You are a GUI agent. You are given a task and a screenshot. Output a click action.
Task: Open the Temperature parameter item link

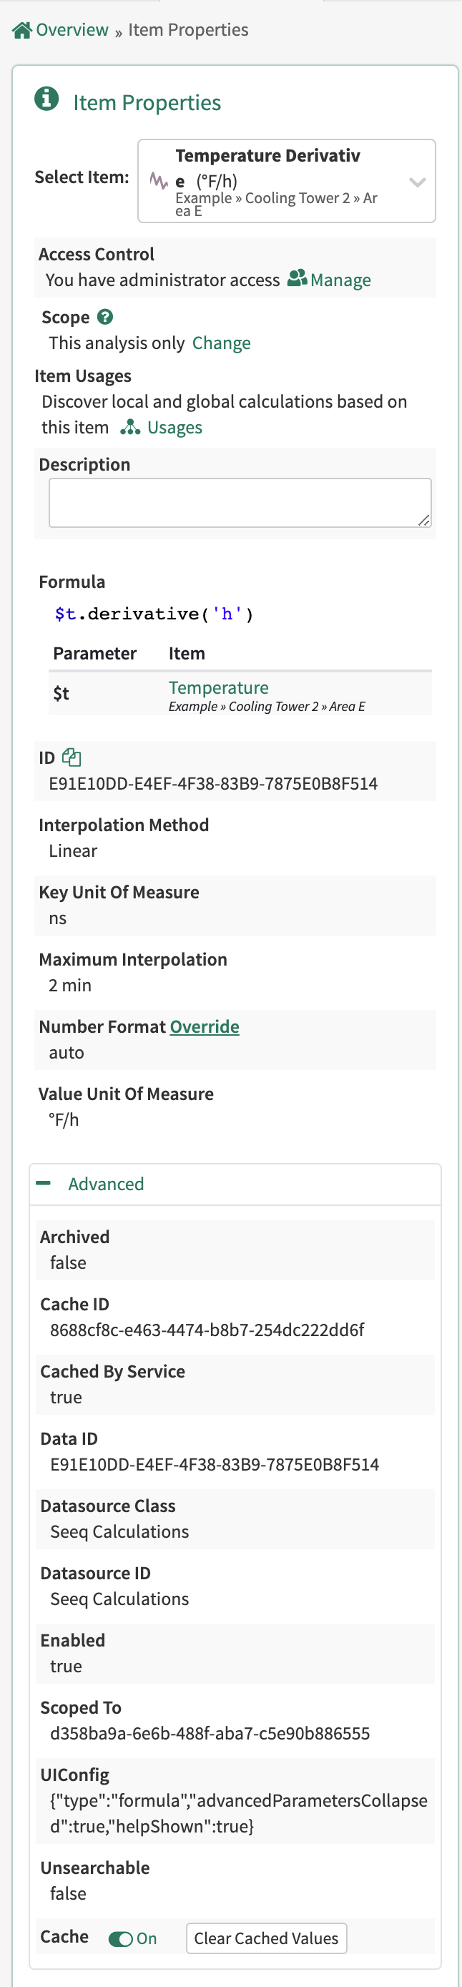(218, 687)
